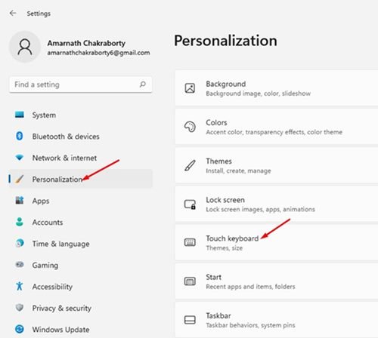The image size is (378, 338).
Task: Click the Touch keyboard icon
Action: point(190,242)
